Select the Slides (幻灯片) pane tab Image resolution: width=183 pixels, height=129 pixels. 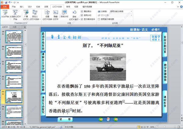click(5, 27)
